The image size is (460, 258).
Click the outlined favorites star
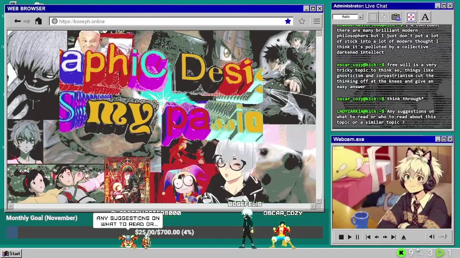tap(302, 21)
